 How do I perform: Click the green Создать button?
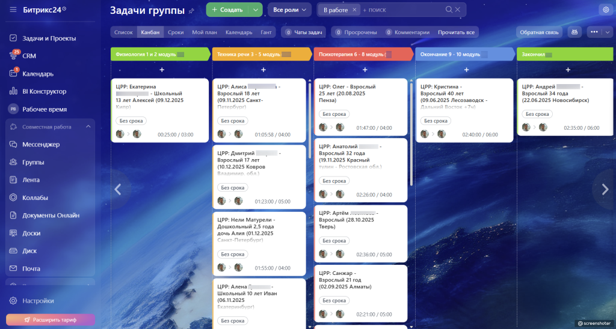[228, 10]
